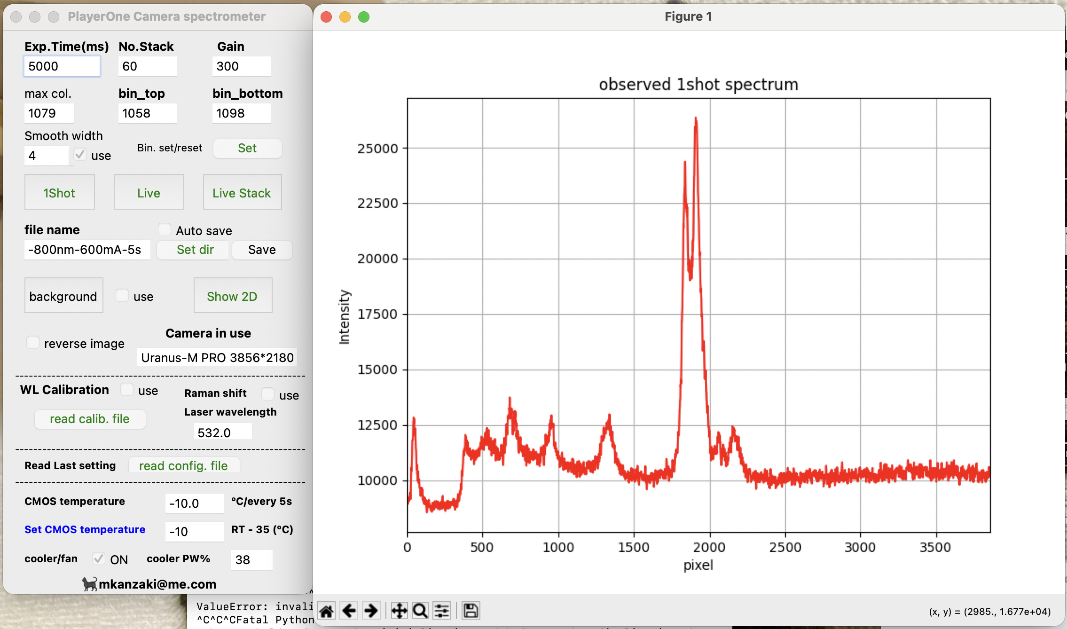Screen dimensions: 1067x629
Task: Select the Pan axes tool
Action: pyautogui.click(x=399, y=611)
